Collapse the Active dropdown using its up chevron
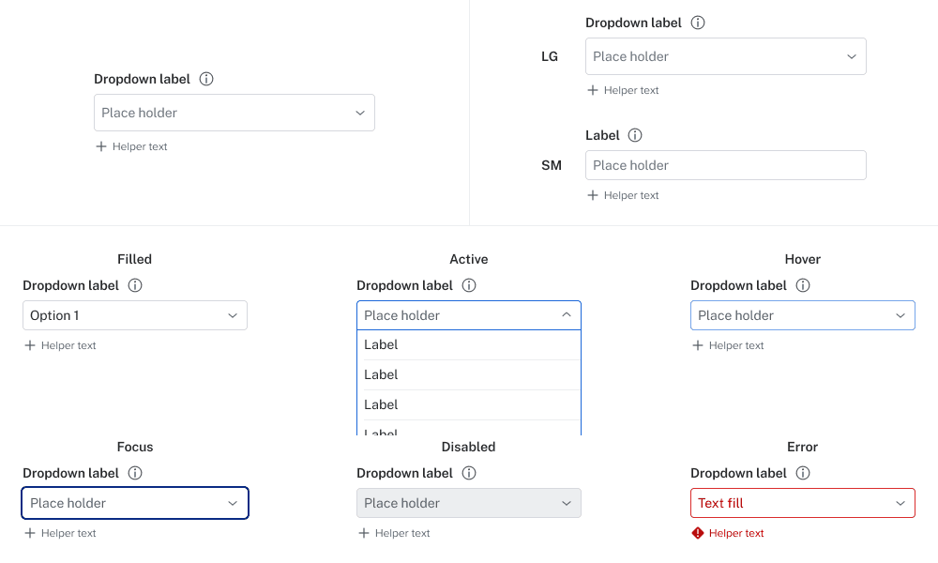The image size is (938, 563). coord(567,315)
